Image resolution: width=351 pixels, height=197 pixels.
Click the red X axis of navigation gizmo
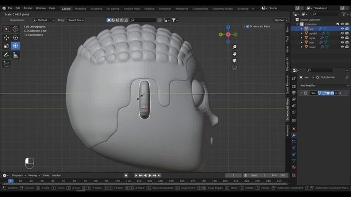click(228, 34)
